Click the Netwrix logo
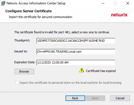 pyautogui.click(x=119, y=15)
